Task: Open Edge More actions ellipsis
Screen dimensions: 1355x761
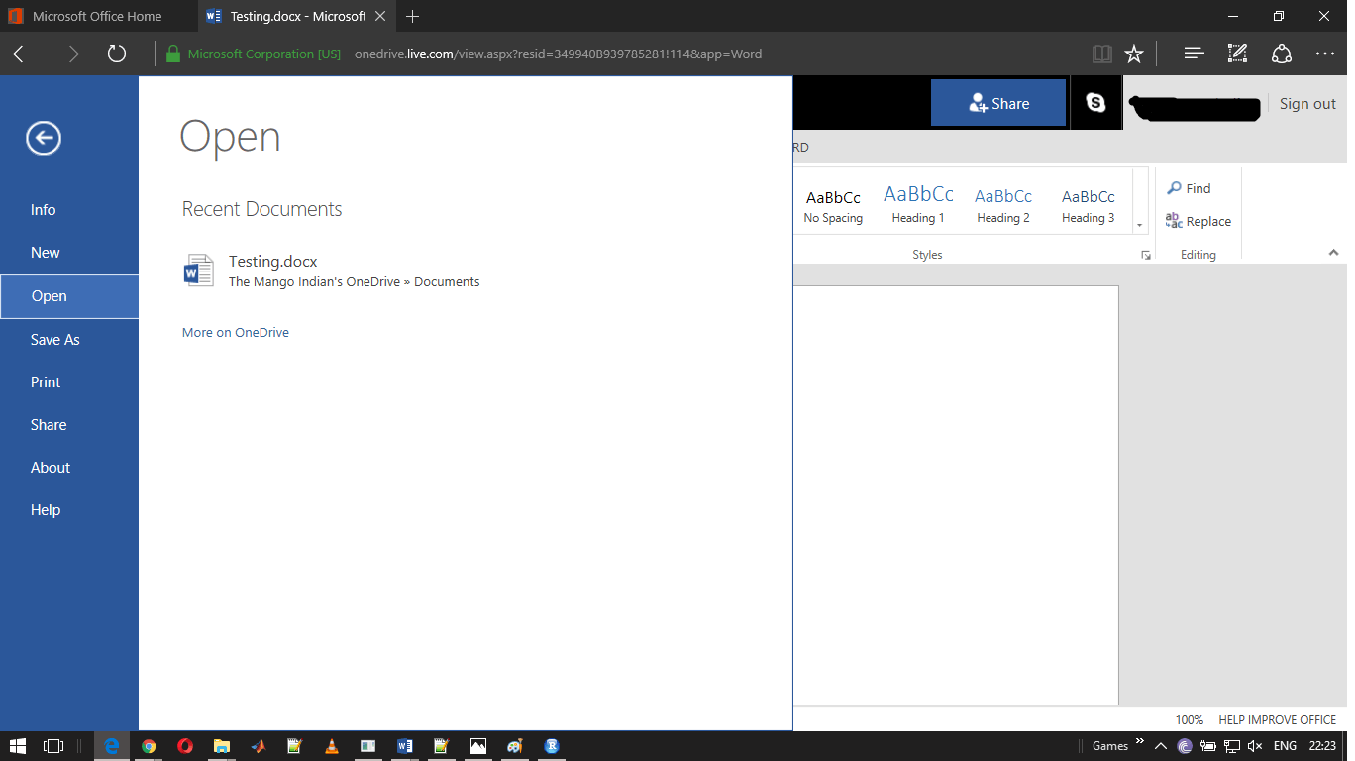Action: coord(1325,54)
